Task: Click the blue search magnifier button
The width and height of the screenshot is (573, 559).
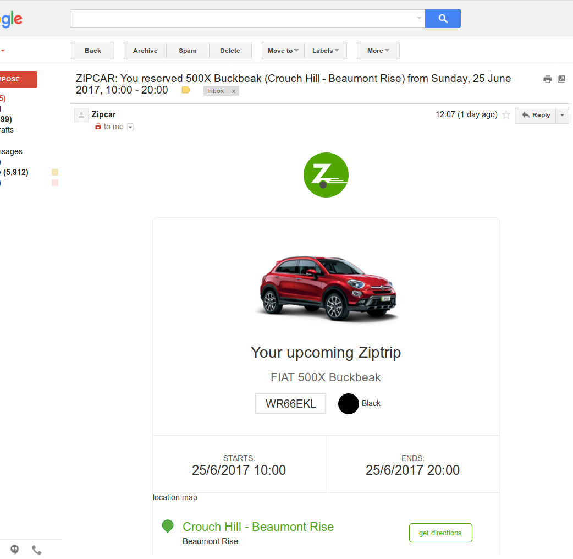Action: tap(443, 18)
